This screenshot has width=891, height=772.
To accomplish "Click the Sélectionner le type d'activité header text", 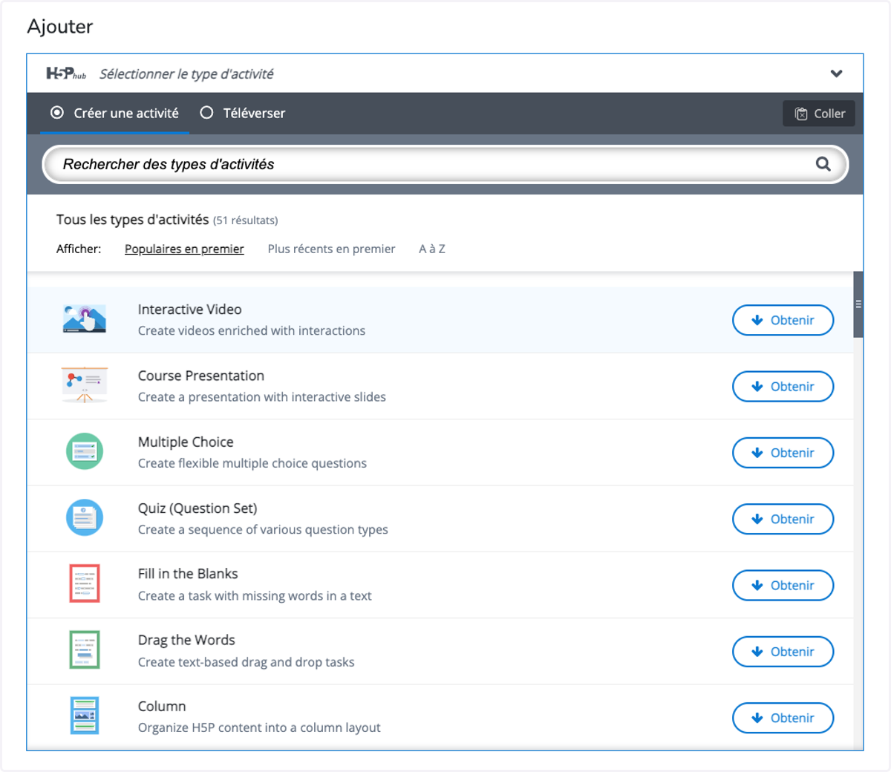I will point(186,74).
